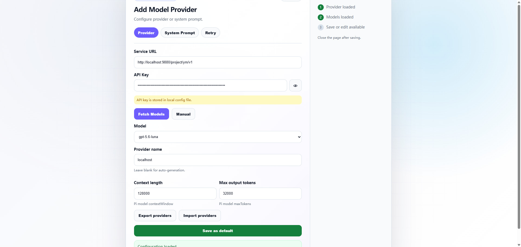Click Import providers

click(x=200, y=216)
